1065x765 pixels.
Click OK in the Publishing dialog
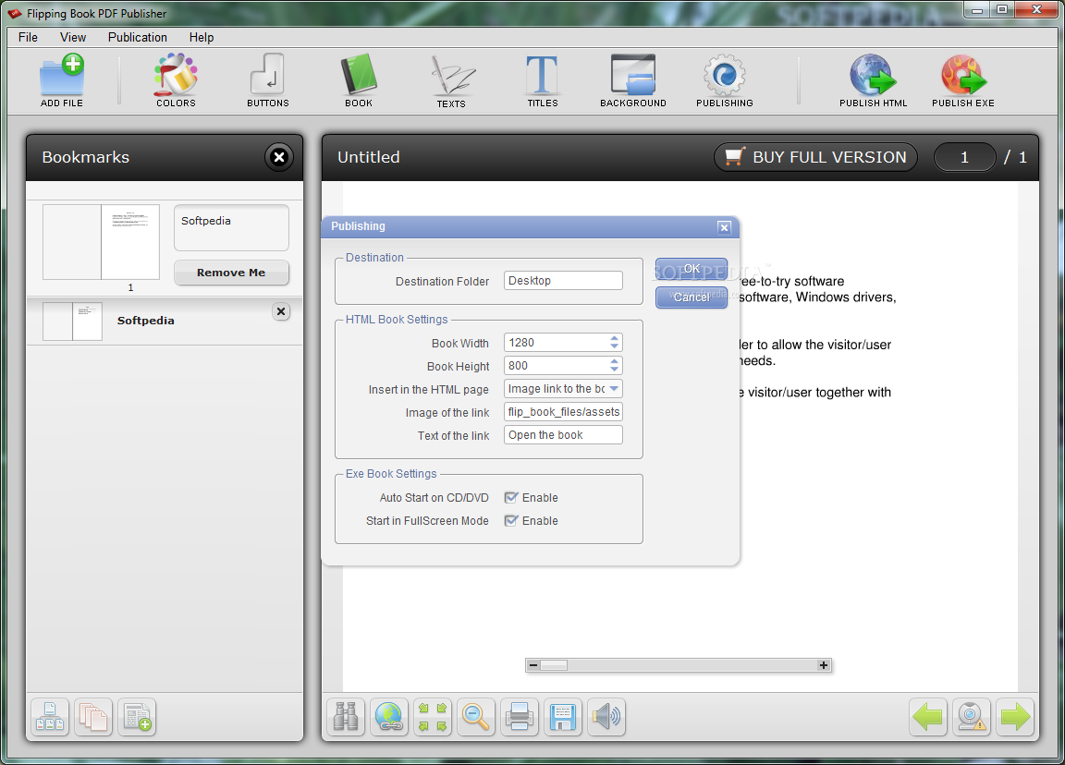point(692,269)
